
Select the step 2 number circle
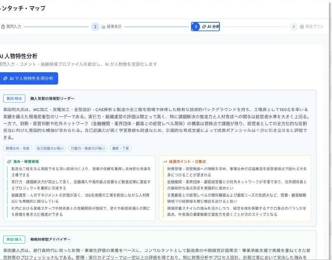[95, 27]
